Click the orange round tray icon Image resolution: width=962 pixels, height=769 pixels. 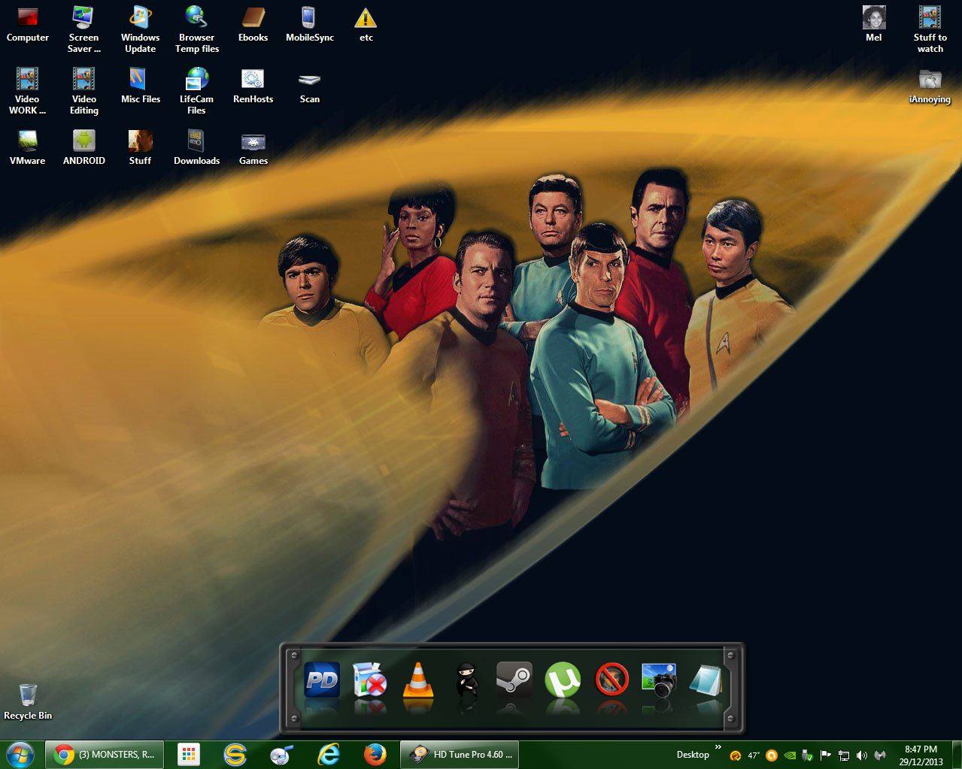click(x=771, y=755)
